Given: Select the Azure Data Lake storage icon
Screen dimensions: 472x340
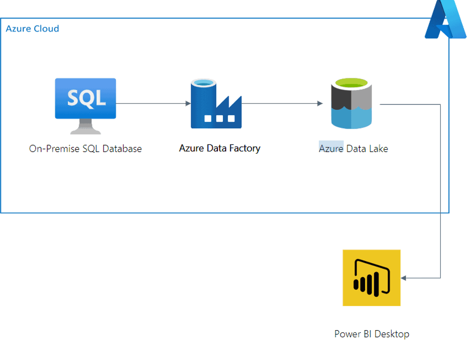Looking at the screenshot, I should 351,104.
